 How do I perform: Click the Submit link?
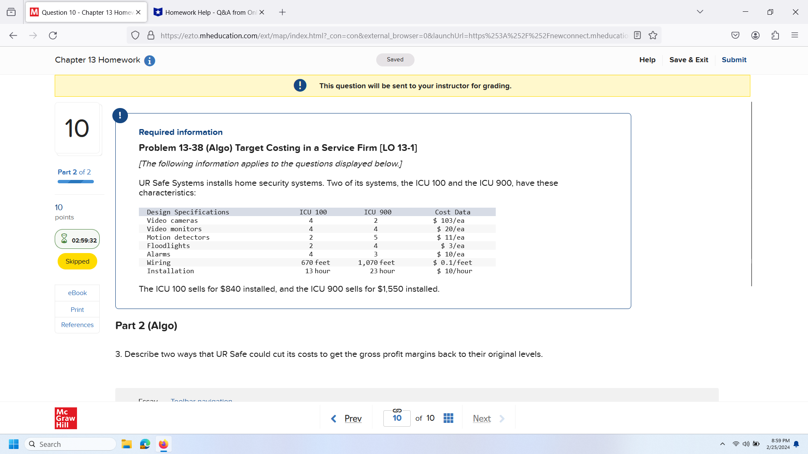[734, 60]
